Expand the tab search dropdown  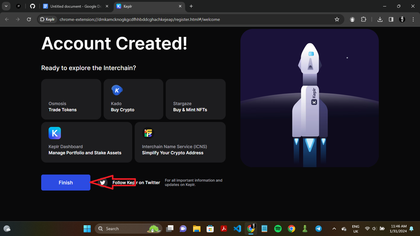click(6, 6)
